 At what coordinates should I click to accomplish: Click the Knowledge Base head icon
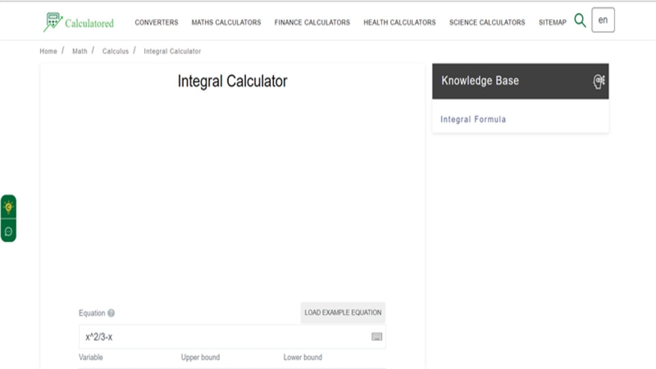(x=599, y=81)
